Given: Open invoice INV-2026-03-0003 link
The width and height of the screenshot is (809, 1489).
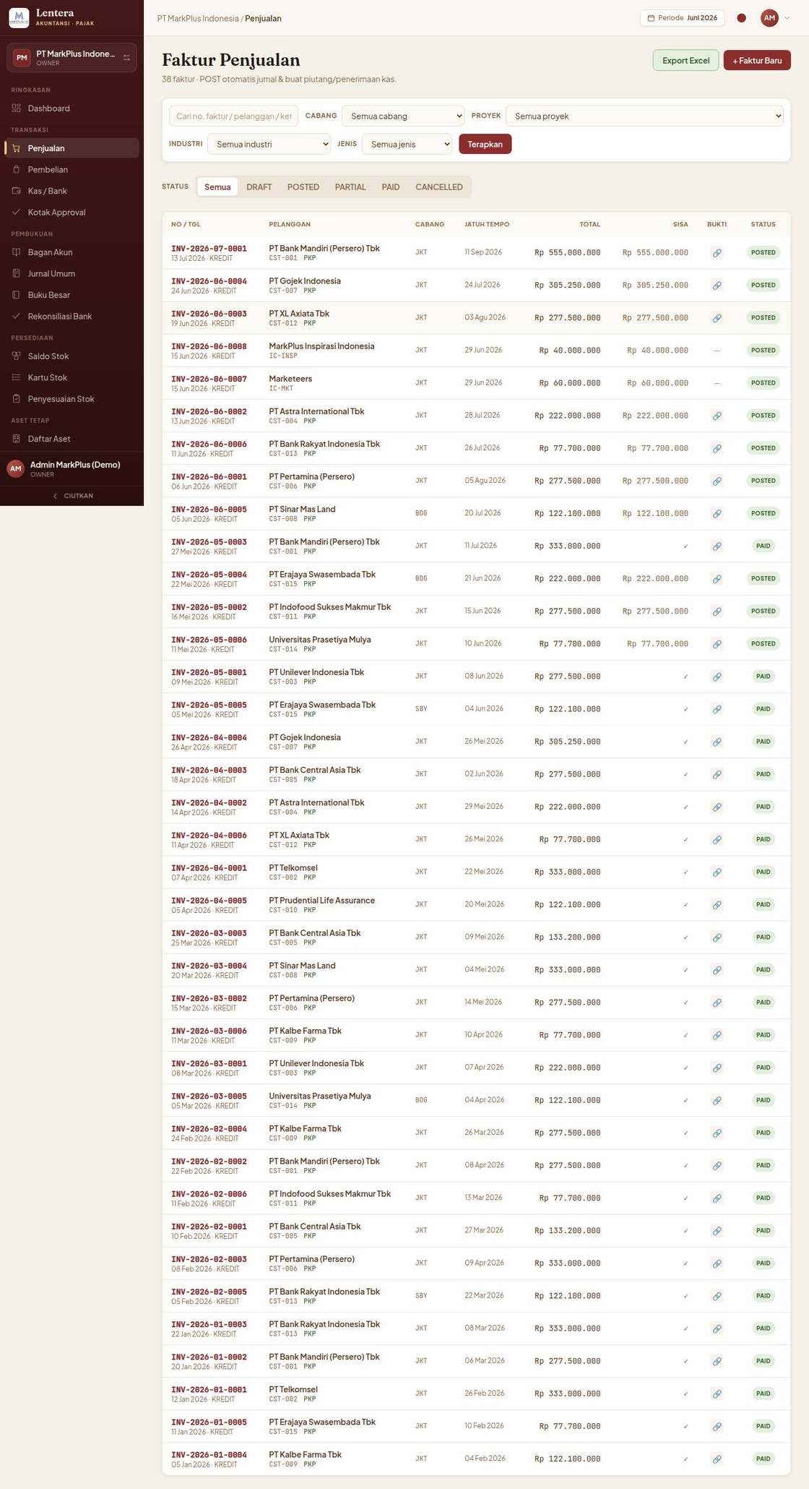Looking at the screenshot, I should point(209,933).
